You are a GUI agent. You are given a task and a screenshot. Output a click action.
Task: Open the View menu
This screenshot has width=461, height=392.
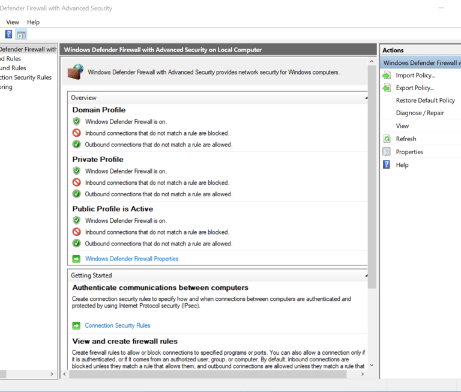coord(13,22)
